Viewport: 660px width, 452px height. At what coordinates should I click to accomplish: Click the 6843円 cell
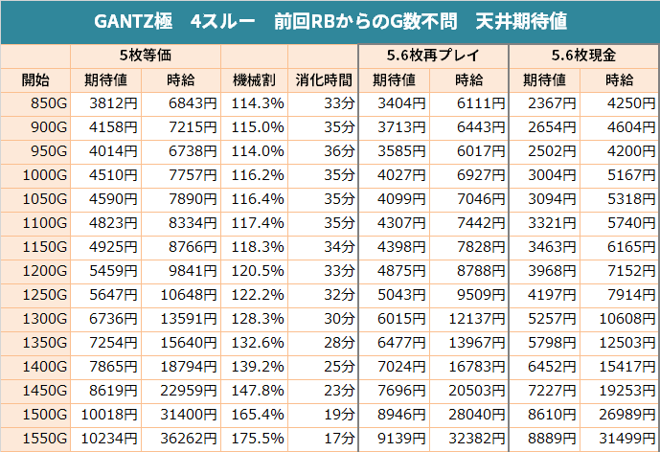181,103
